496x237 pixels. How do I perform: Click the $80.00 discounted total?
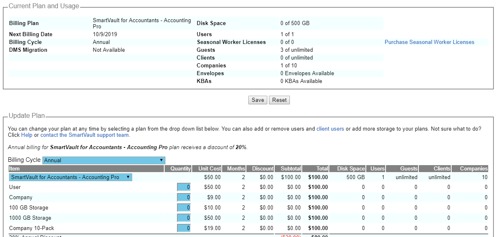320,236
